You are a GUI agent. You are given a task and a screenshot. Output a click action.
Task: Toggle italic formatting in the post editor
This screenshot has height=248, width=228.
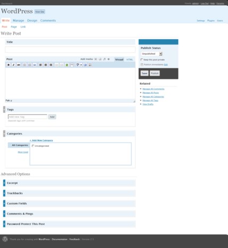coord(13,65)
